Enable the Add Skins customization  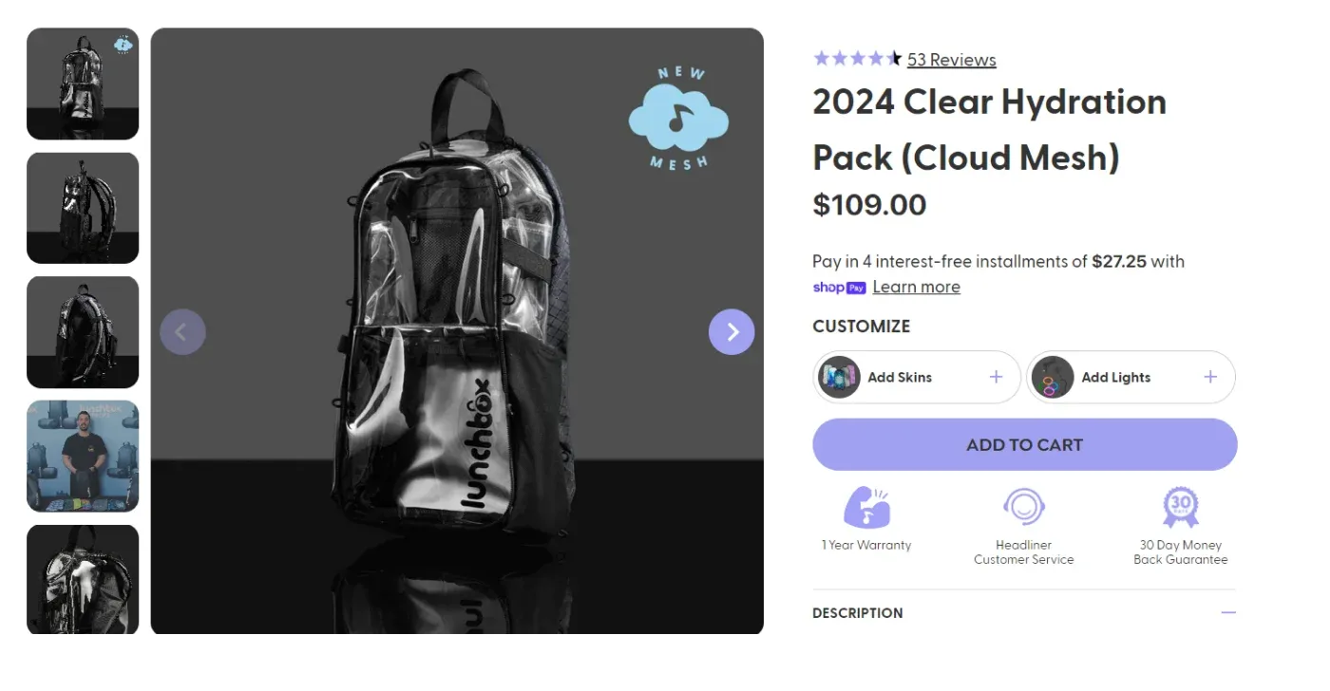click(915, 377)
